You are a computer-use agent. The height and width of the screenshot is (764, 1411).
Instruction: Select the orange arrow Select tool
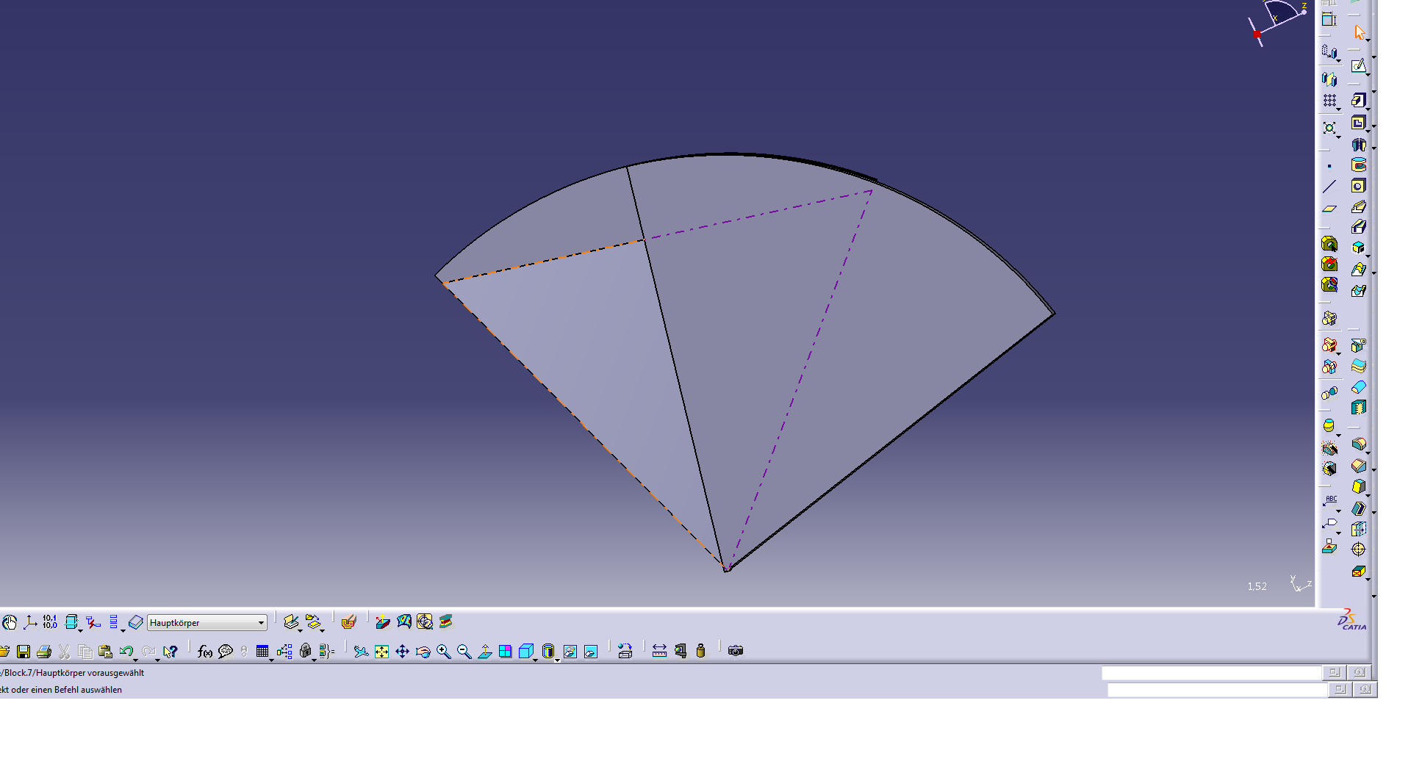1359,32
